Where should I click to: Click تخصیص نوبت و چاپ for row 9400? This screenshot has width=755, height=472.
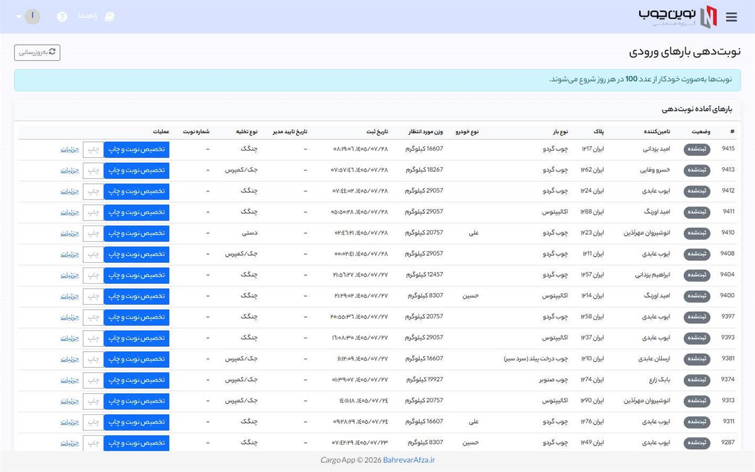(136, 296)
